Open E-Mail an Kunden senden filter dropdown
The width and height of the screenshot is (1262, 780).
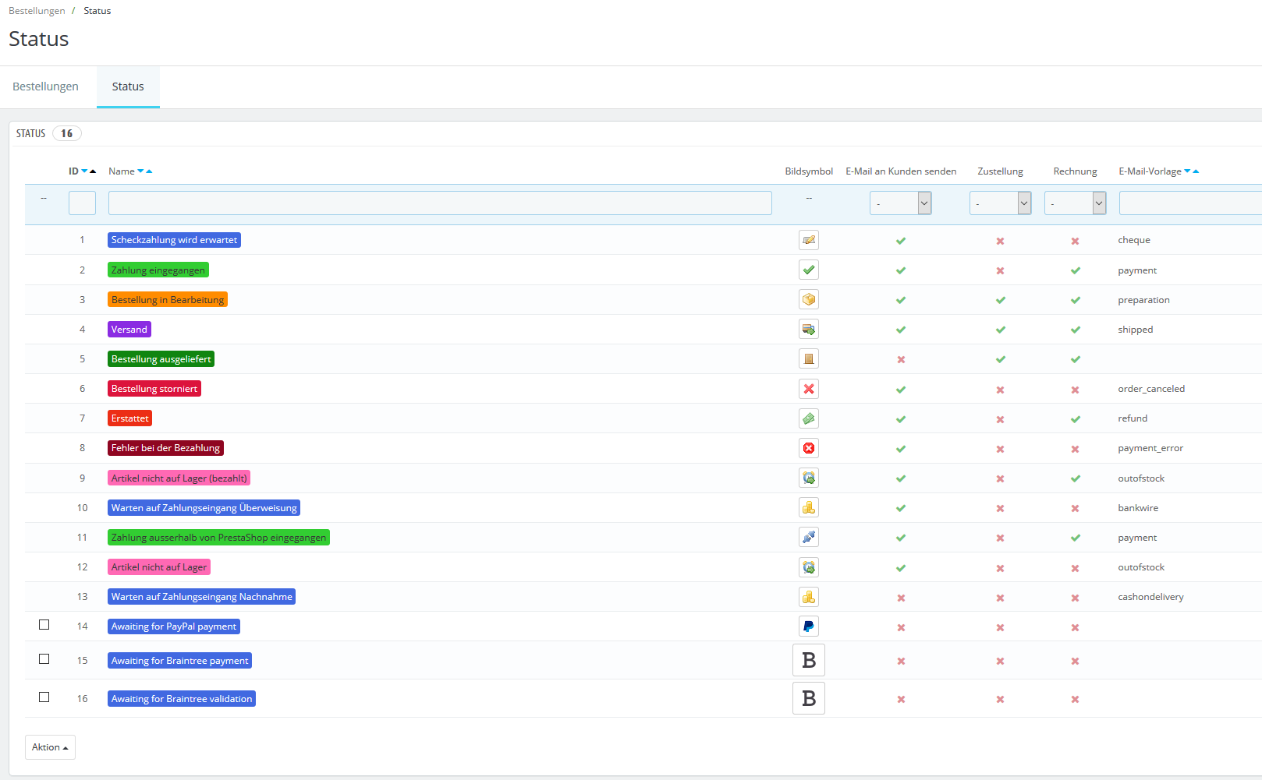(x=901, y=203)
